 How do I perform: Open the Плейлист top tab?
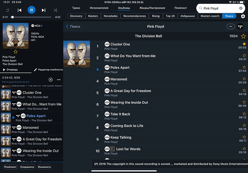(181, 8)
